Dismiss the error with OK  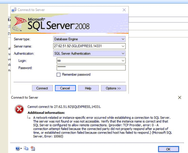click(x=168, y=149)
